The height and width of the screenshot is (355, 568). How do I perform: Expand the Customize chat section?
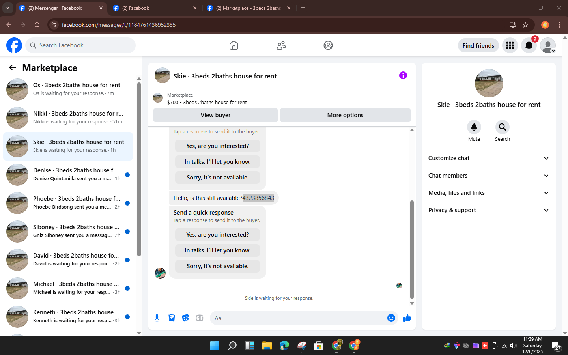pos(489,158)
